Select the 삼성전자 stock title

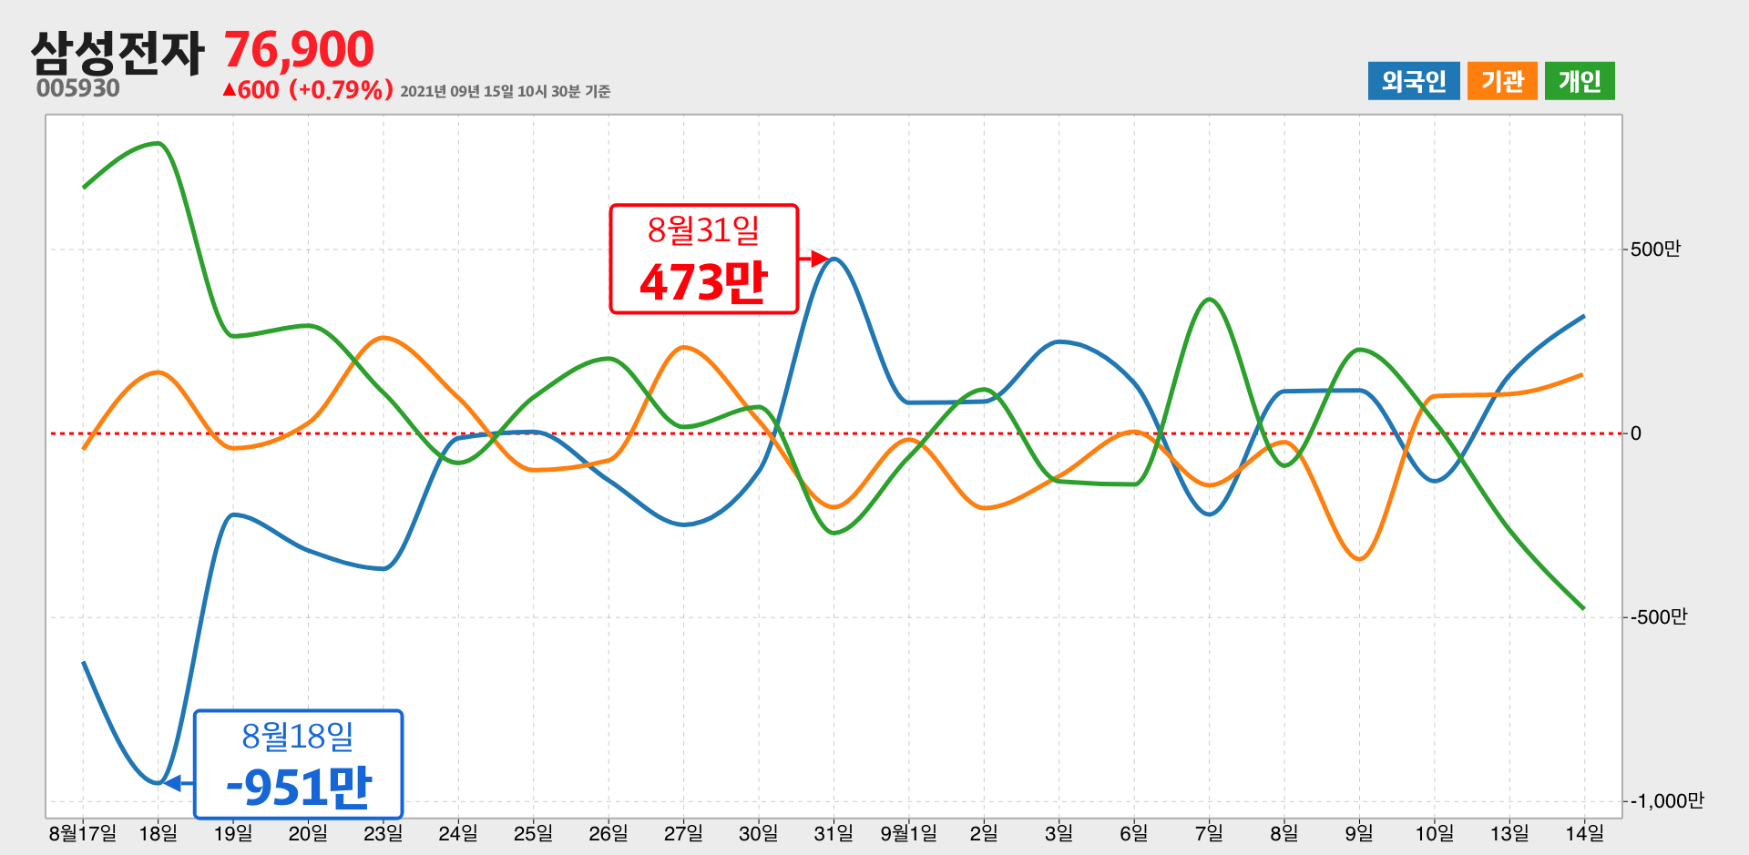118,52
